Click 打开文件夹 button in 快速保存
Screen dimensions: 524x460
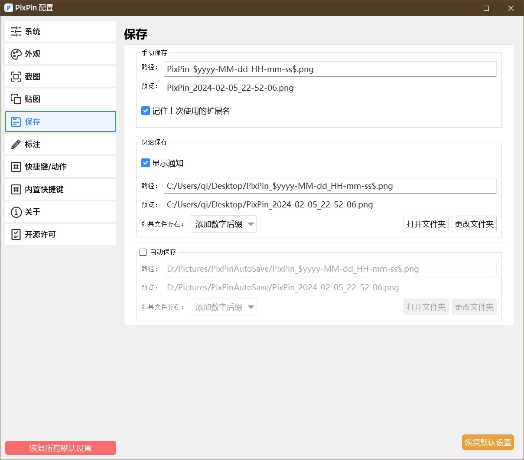426,224
